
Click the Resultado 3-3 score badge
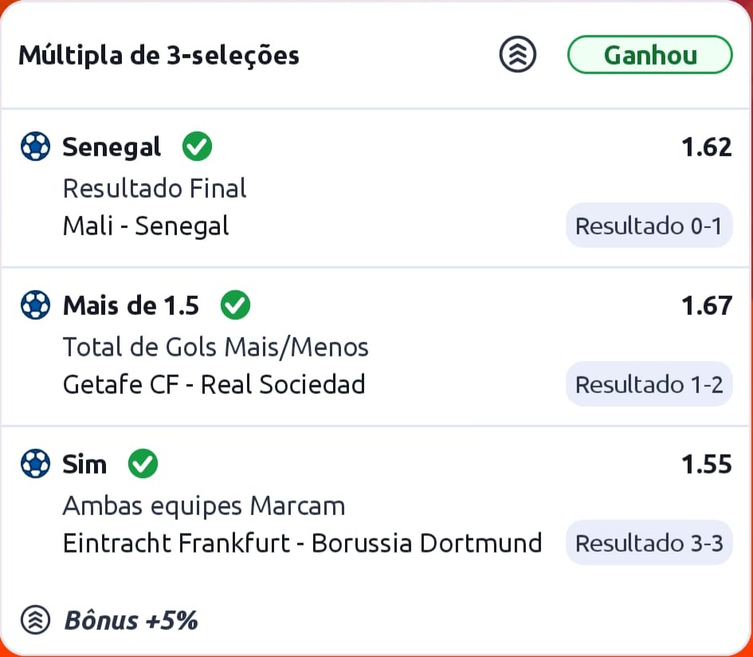[x=649, y=544]
